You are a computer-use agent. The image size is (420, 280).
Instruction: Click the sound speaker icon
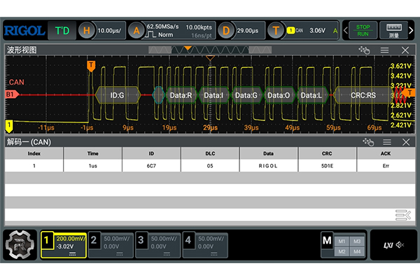[400, 244]
